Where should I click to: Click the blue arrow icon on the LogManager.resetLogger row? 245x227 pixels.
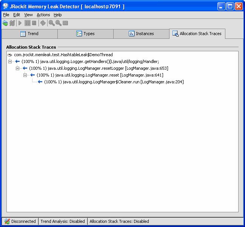[25, 68]
